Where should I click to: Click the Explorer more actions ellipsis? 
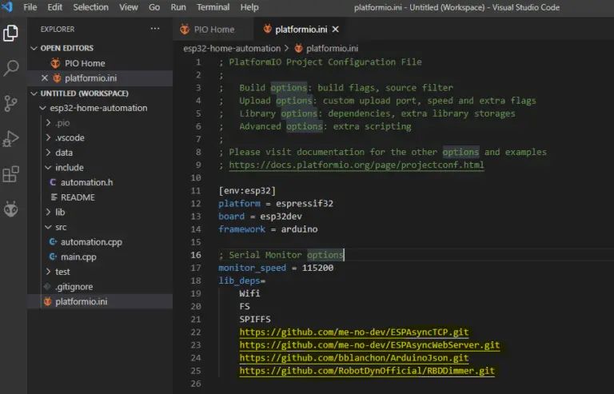coord(155,29)
